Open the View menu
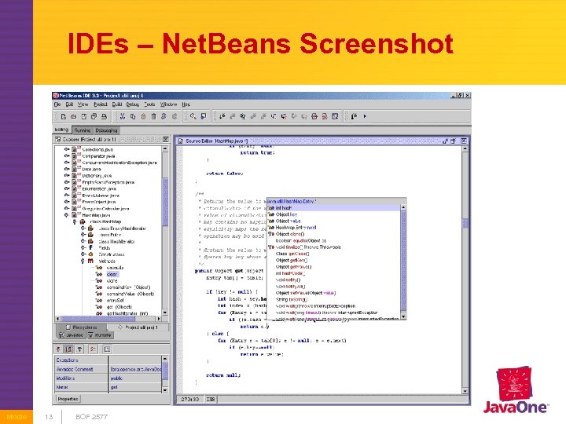Image resolution: width=566 pixels, height=424 pixels. point(83,104)
